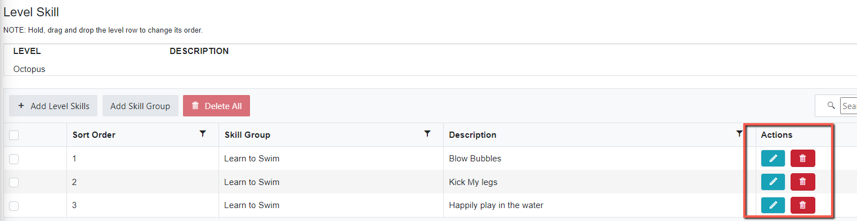Sort by Sort Order column header

[x=94, y=135]
